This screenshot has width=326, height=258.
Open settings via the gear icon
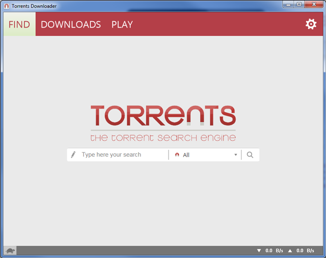(311, 24)
